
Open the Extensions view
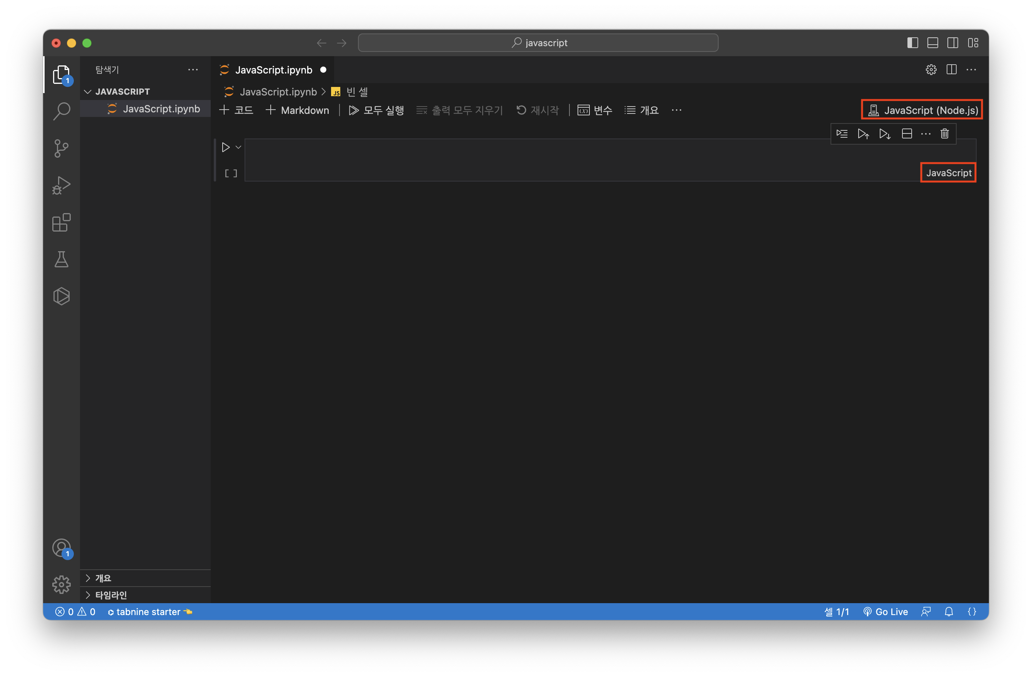(61, 222)
